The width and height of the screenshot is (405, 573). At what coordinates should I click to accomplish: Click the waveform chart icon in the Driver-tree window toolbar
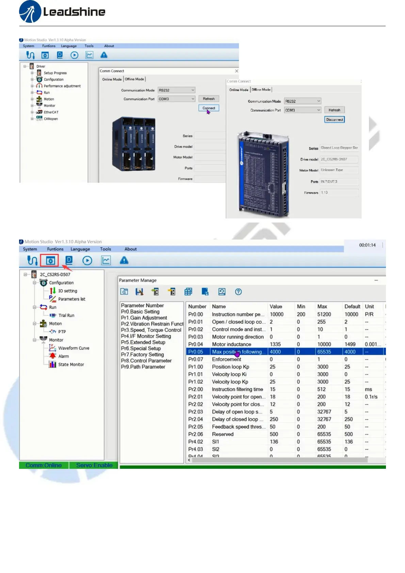click(x=89, y=55)
